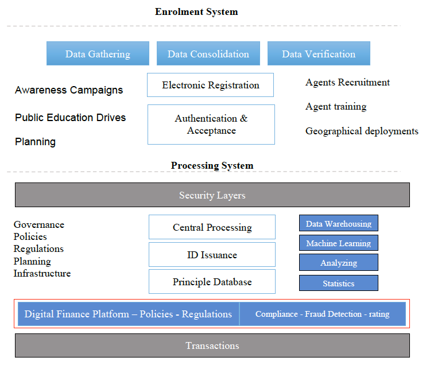
Task: Select Compliance - Fraud Detection - rating box
Action: coord(323,314)
